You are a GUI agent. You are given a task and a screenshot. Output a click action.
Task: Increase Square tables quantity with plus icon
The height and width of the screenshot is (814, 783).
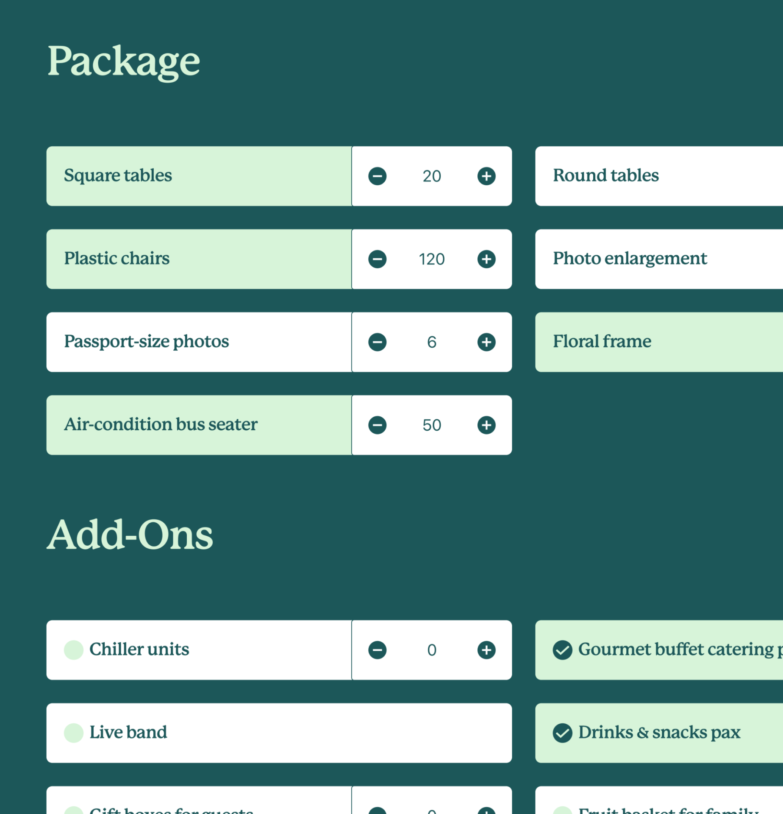(x=486, y=176)
